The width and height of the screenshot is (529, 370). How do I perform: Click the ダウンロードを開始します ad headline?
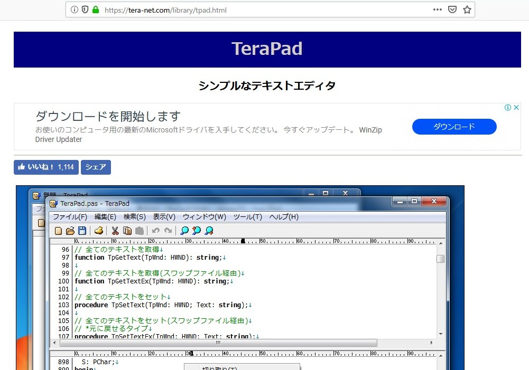(108, 116)
